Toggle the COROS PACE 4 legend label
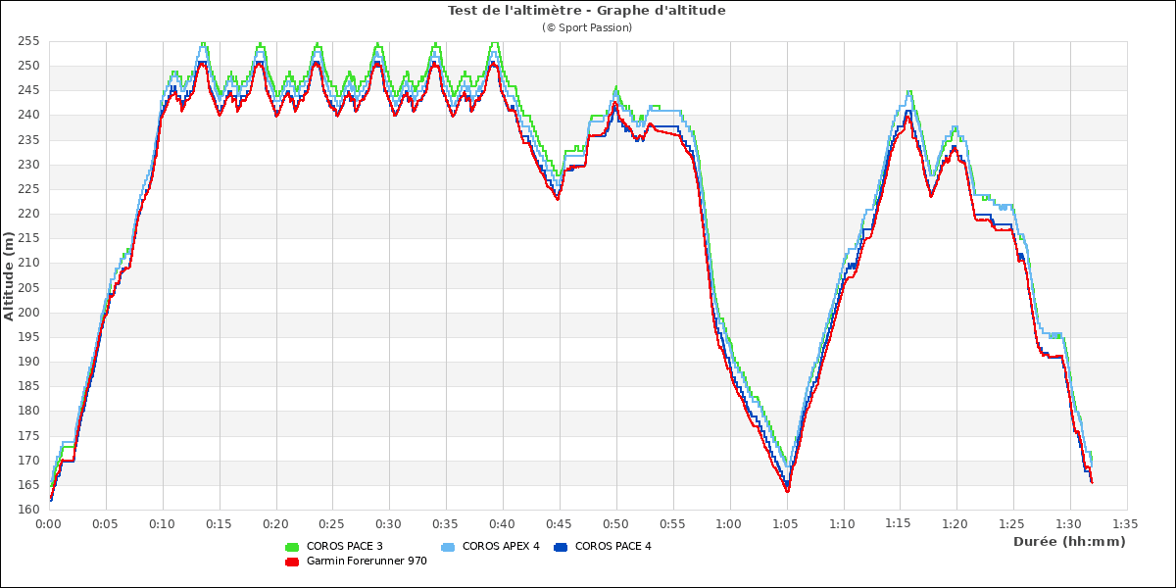This screenshot has width=1176, height=588. point(612,547)
